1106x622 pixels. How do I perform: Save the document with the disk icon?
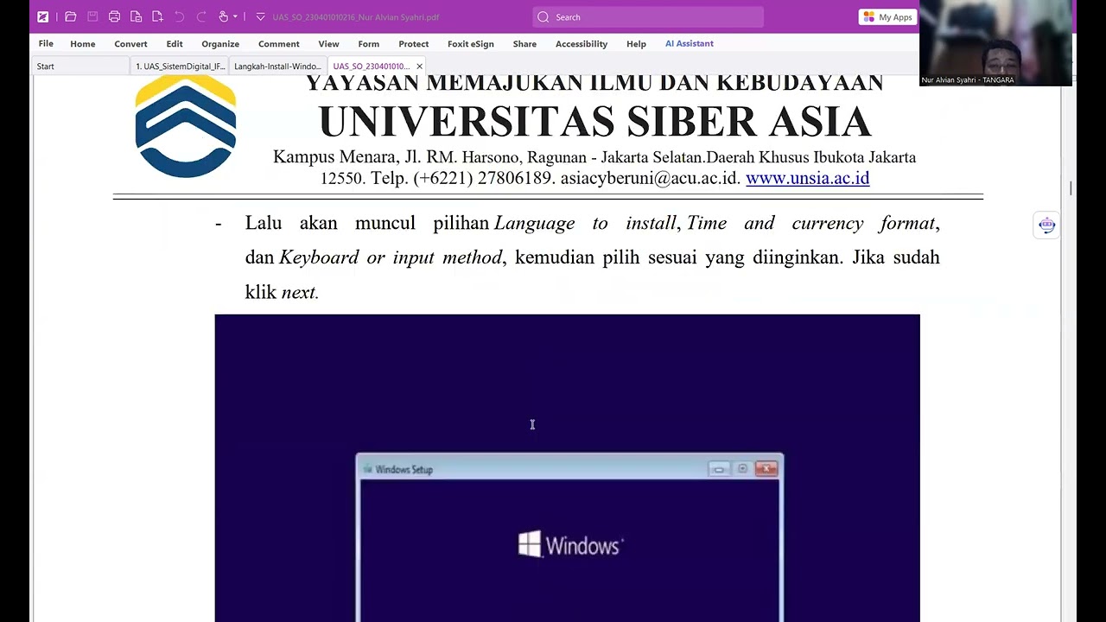92,16
